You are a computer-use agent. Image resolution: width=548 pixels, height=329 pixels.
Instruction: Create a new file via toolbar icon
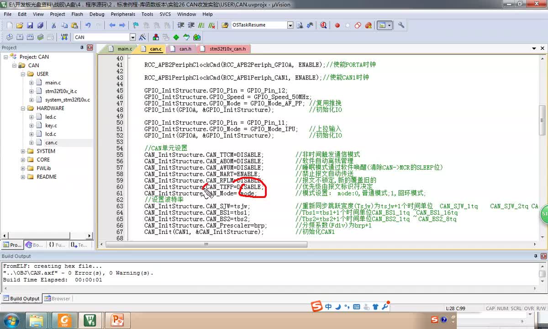tap(9, 25)
